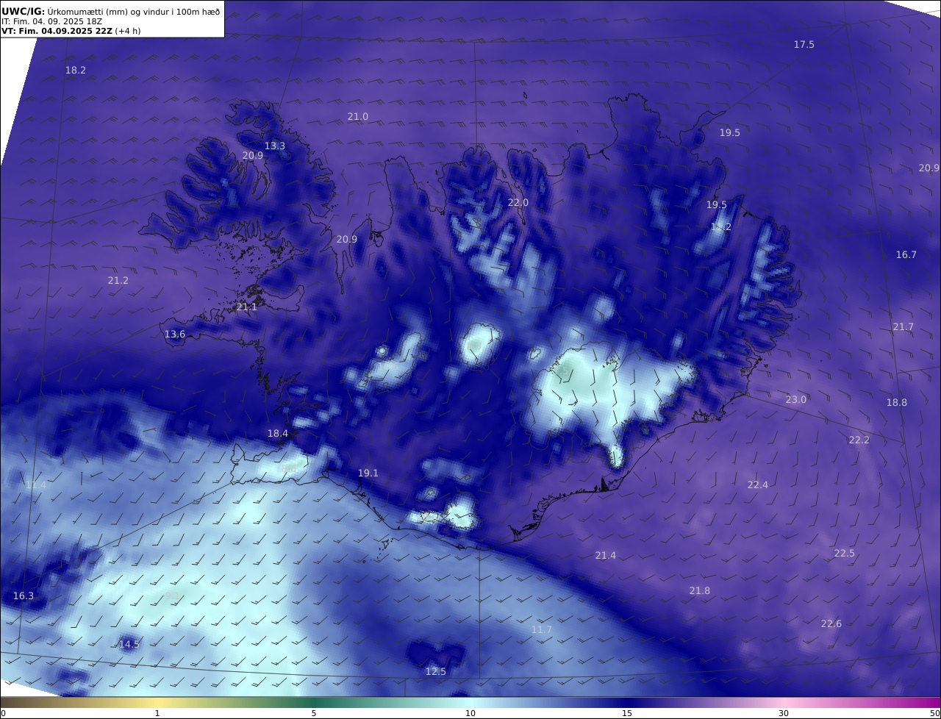Select the 5 tick on colour scale
Viewport: 941px width, 719px height.
pyautogui.click(x=314, y=713)
